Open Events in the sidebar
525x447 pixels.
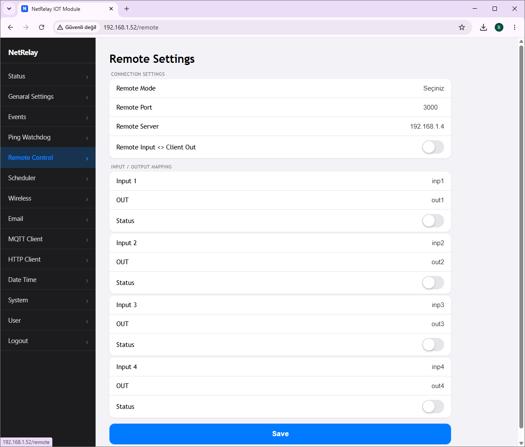click(x=48, y=117)
